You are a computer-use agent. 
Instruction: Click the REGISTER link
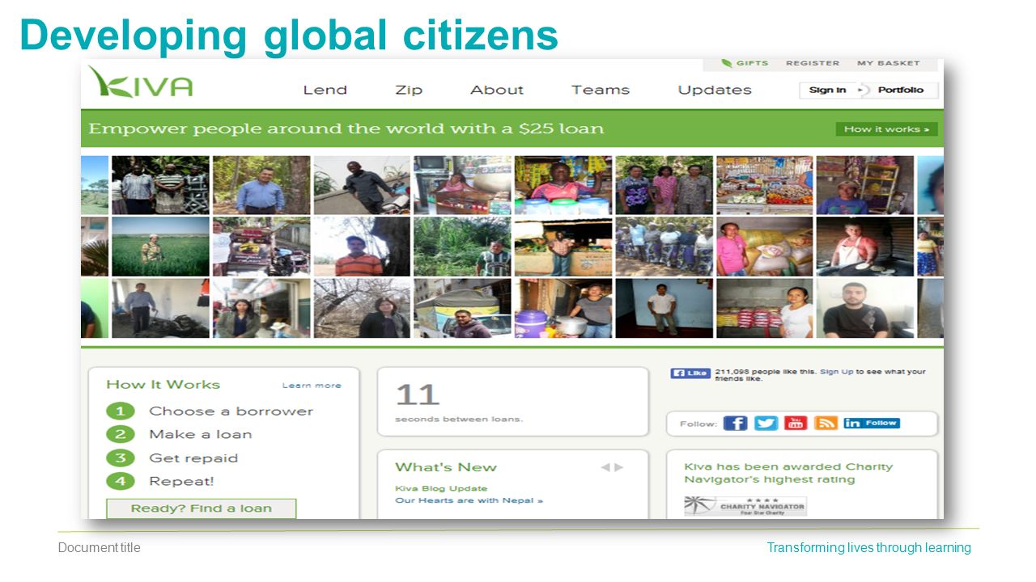click(x=813, y=63)
